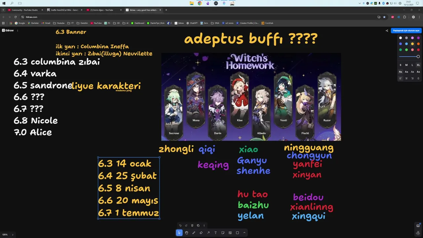Choose the mono font style
423x238 pixels.
418,72
